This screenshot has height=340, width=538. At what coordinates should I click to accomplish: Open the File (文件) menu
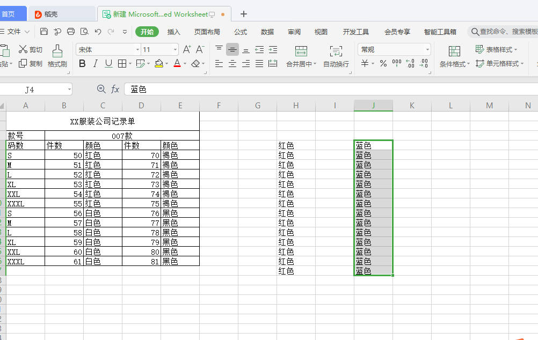pyautogui.click(x=14, y=32)
